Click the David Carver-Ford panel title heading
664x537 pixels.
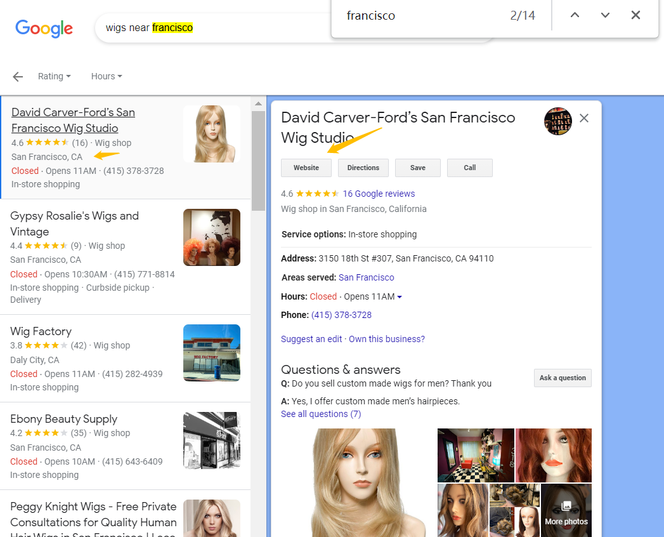click(x=398, y=127)
